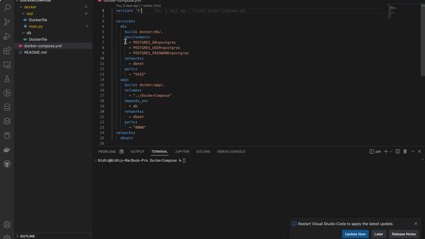Open the Remote Explorer view
This screenshot has width=425, height=239.
click(x=7, y=64)
